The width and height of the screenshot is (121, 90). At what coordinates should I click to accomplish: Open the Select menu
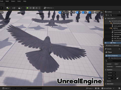(13, 1)
